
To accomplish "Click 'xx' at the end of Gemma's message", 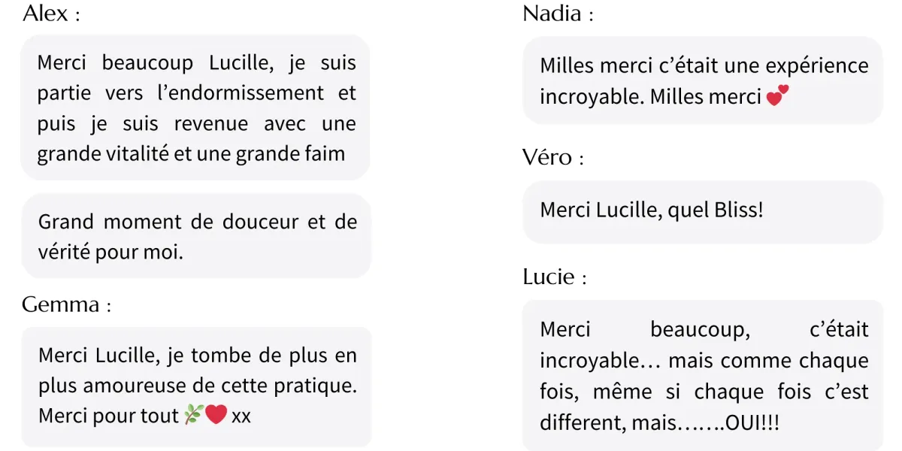I will [x=241, y=416].
